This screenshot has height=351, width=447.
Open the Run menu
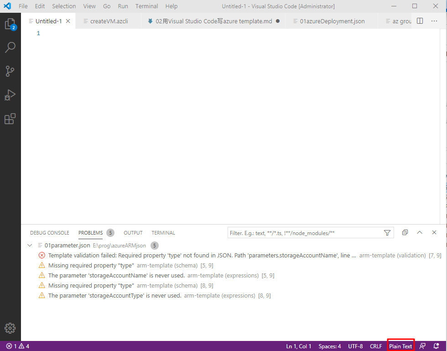123,6
